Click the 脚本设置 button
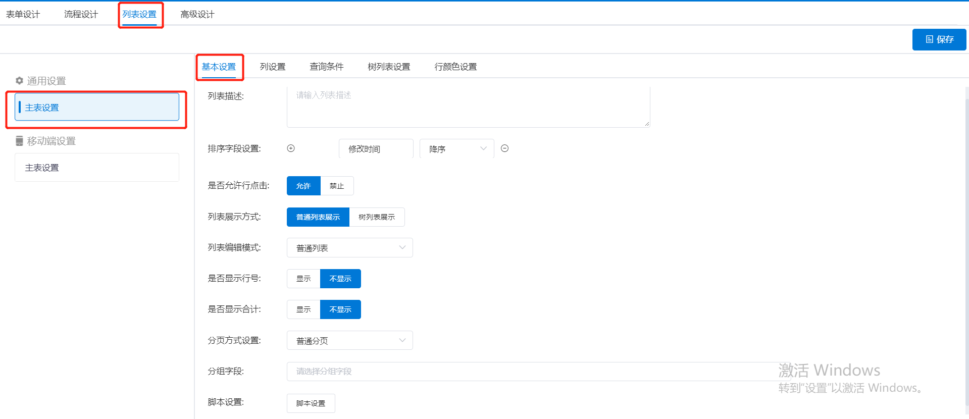The height and width of the screenshot is (419, 969). point(311,403)
